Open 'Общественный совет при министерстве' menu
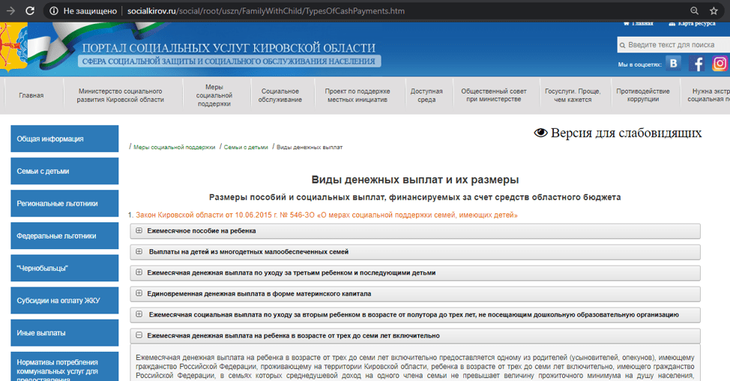The width and height of the screenshot is (730, 381). tap(494, 95)
